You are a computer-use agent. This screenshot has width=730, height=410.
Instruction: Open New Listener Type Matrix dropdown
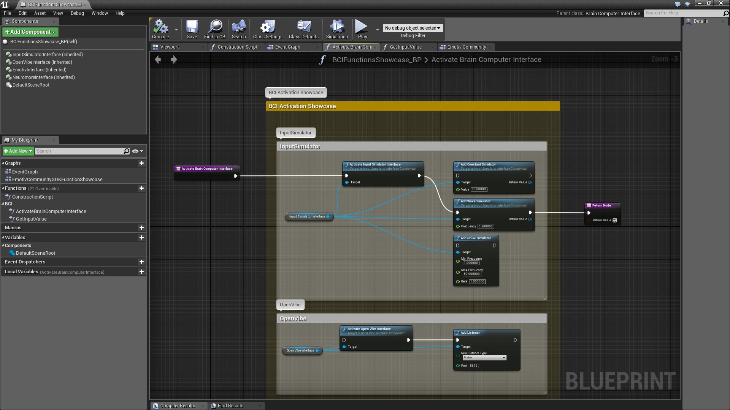(x=484, y=358)
